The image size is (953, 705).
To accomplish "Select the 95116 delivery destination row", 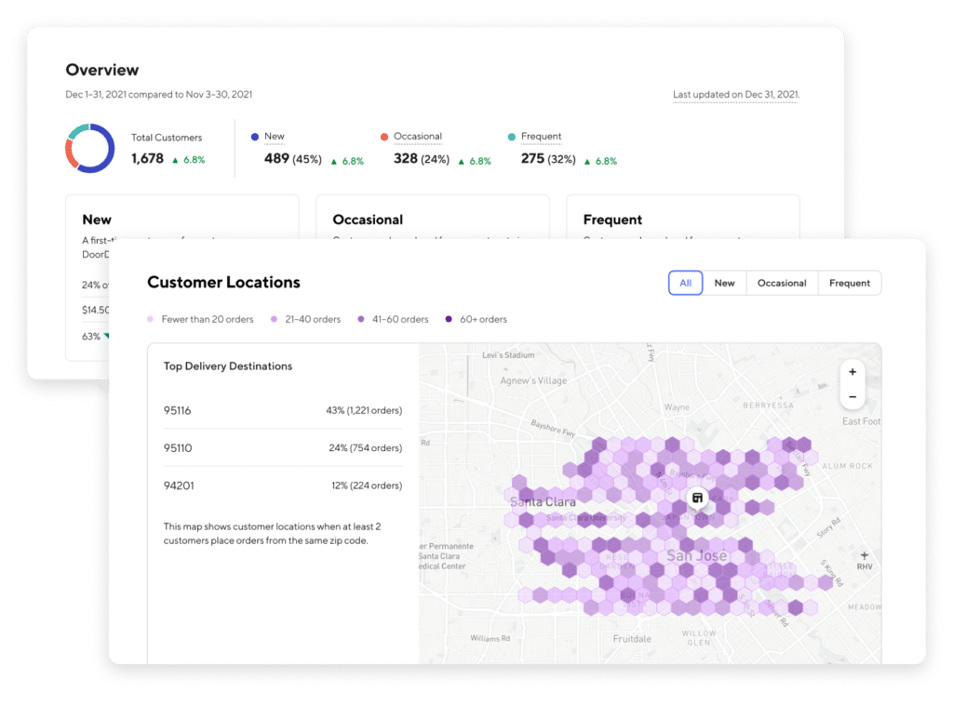I will [283, 410].
